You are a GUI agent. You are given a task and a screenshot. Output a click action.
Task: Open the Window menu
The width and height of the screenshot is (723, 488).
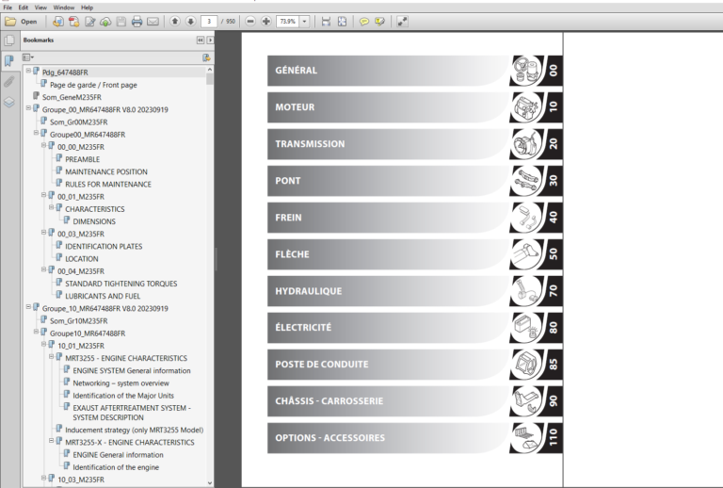point(64,8)
